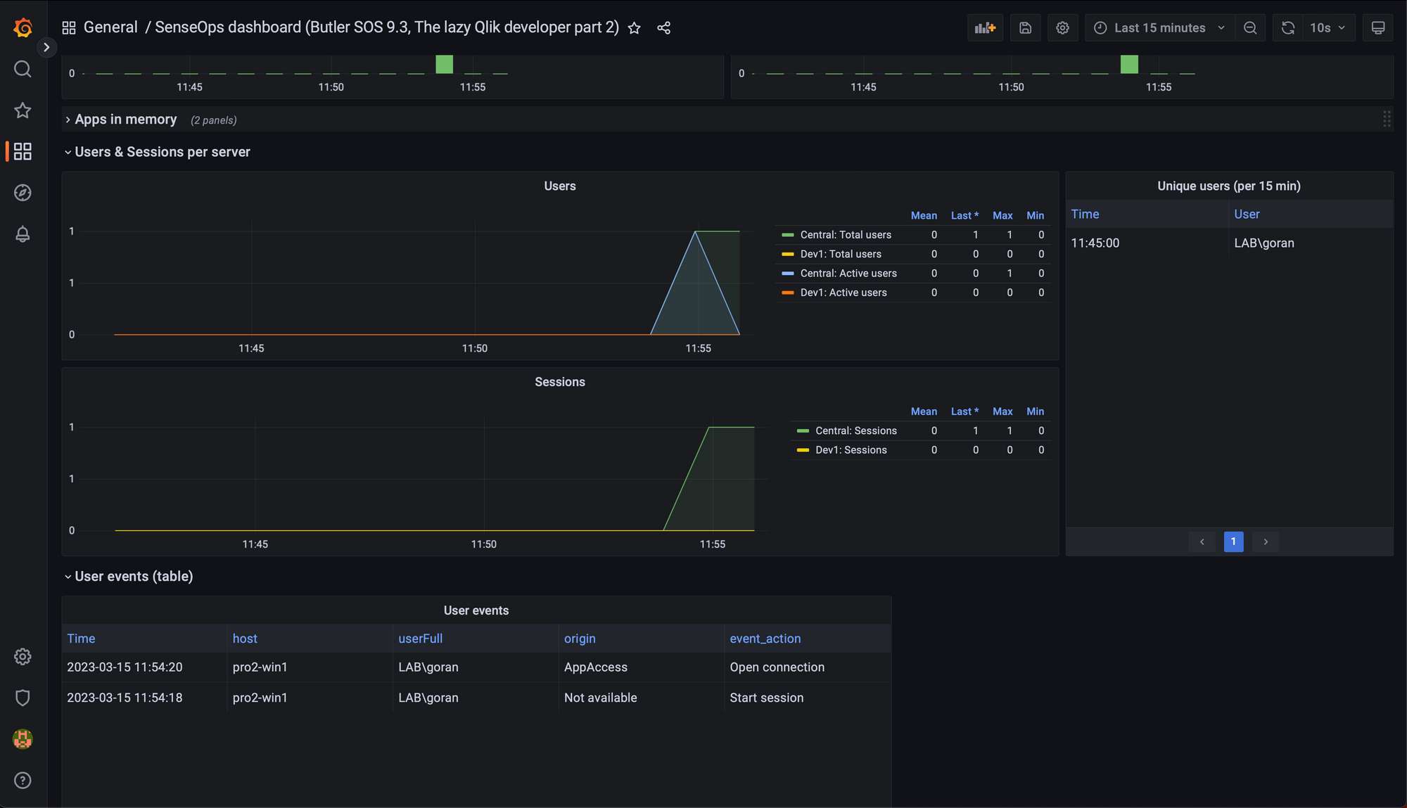
Task: Share the dashboard via share icon
Action: (x=663, y=27)
